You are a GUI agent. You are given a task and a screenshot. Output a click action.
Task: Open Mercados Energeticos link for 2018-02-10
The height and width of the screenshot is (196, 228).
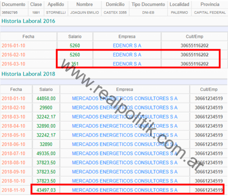coord(125,108)
